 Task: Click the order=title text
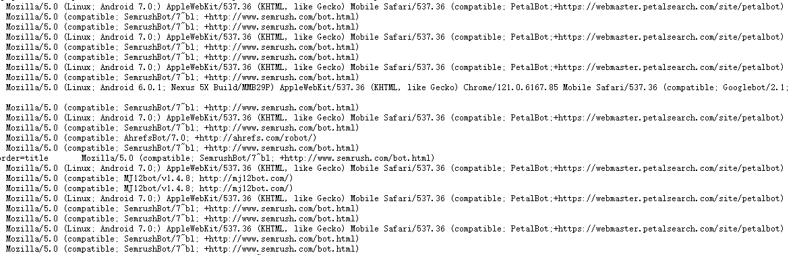(24, 158)
